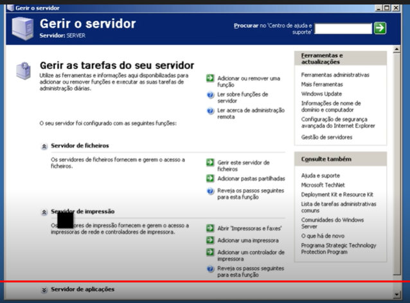Screen dimensions: 410x303
Task: Open the 'Windows Update' link
Action: (x=321, y=93)
